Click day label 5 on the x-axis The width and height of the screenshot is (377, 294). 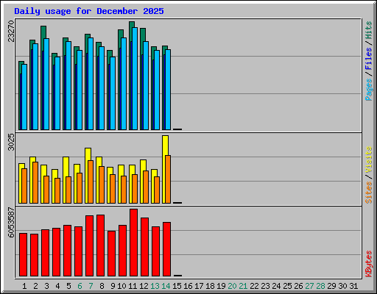tap(68, 286)
